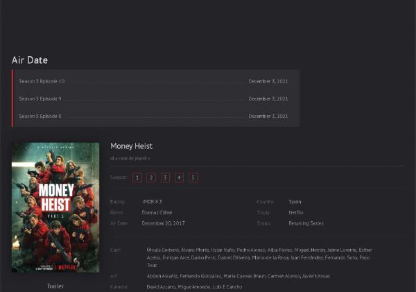Click art credit Maria Cuevas Braun
The width and height of the screenshot is (416, 292).
[x=244, y=276]
